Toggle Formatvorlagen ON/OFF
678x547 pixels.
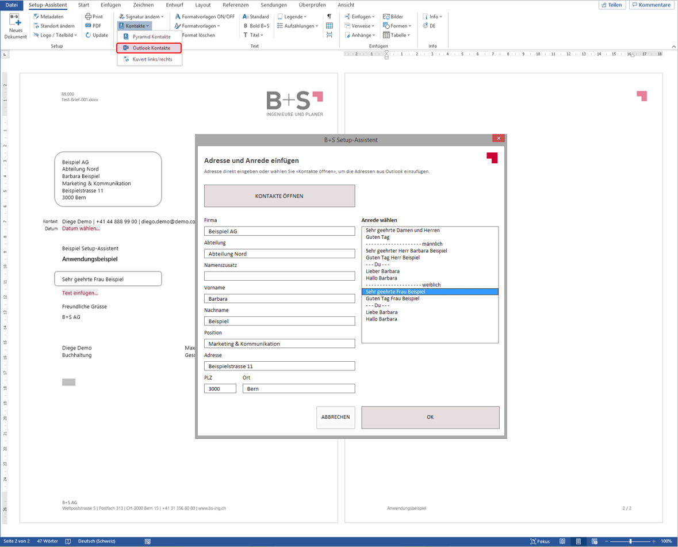(205, 17)
